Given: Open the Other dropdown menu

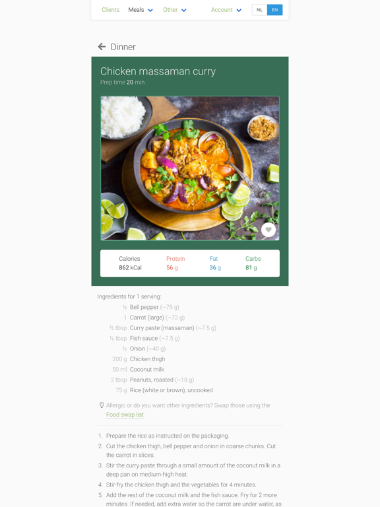Looking at the screenshot, I should click(174, 10).
